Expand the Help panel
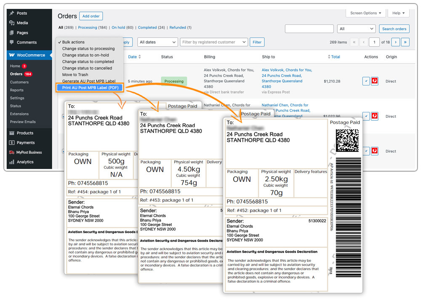 point(398,13)
